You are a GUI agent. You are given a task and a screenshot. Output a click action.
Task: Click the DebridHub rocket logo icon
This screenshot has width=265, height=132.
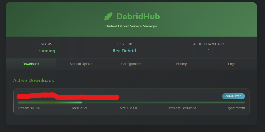[x=108, y=16]
